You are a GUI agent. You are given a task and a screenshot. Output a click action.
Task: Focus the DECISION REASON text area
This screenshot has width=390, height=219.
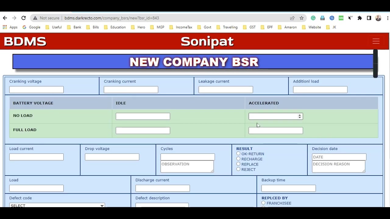click(x=339, y=166)
